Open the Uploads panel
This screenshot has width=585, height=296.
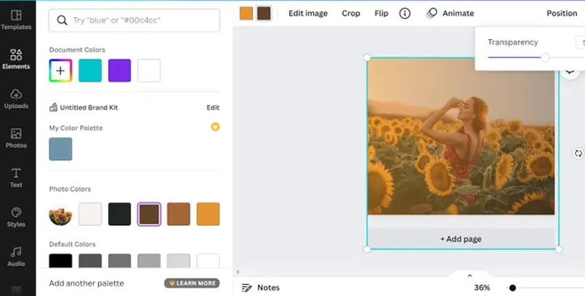(17, 98)
